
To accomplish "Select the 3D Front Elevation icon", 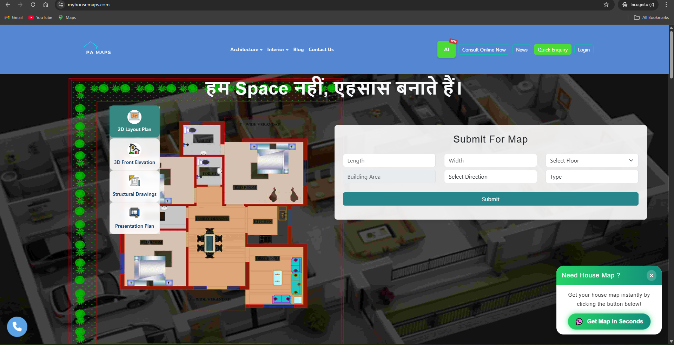I will coord(134,150).
